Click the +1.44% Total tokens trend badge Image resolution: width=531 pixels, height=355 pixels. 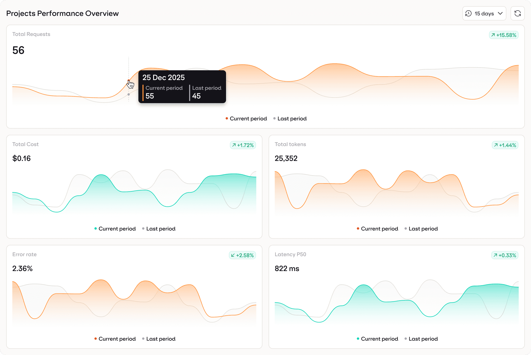tap(505, 145)
